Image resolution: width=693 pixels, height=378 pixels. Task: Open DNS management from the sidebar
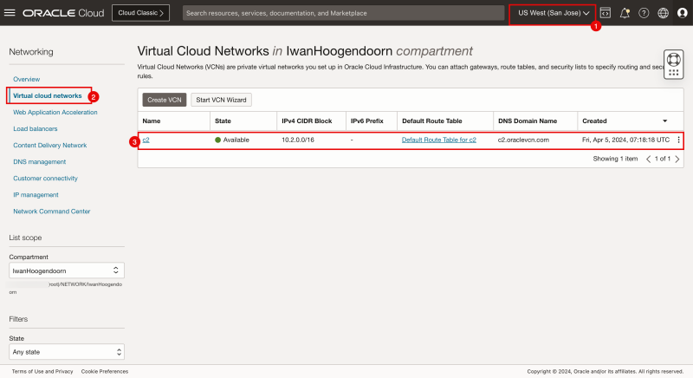click(39, 161)
